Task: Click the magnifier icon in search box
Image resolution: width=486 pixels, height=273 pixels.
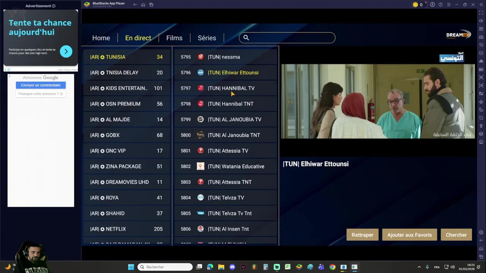Action: coord(246,38)
